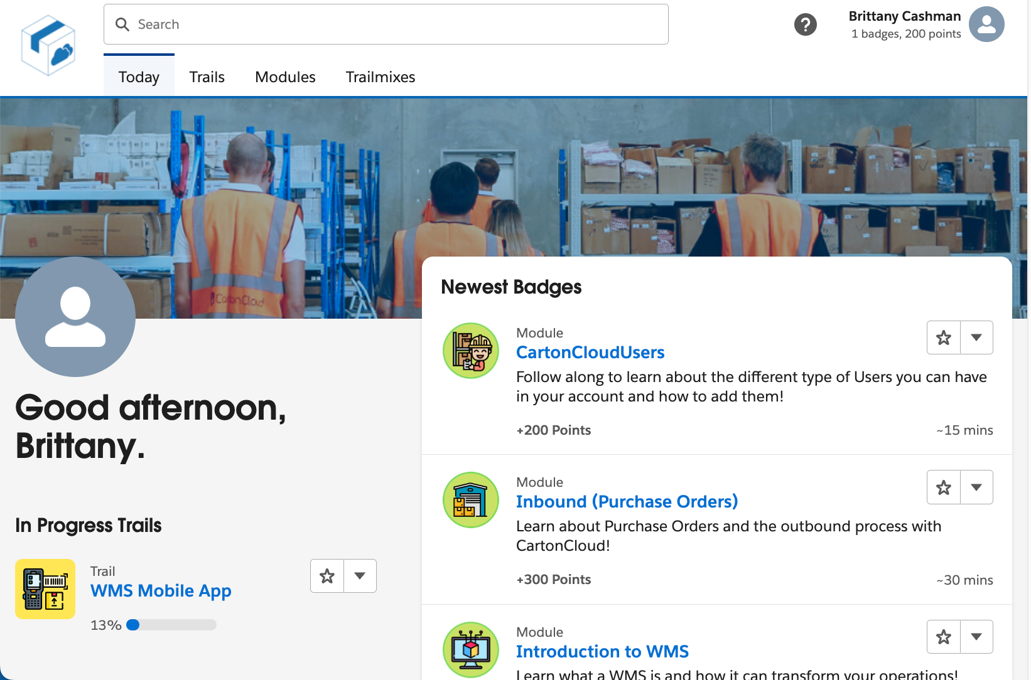Favorite the CartonCloudUsers module
Image resolution: width=1031 pixels, height=680 pixels.
pyautogui.click(x=943, y=337)
